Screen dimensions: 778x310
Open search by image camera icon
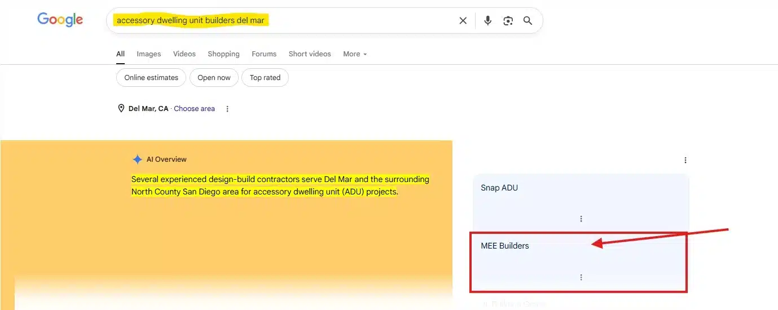[508, 21]
